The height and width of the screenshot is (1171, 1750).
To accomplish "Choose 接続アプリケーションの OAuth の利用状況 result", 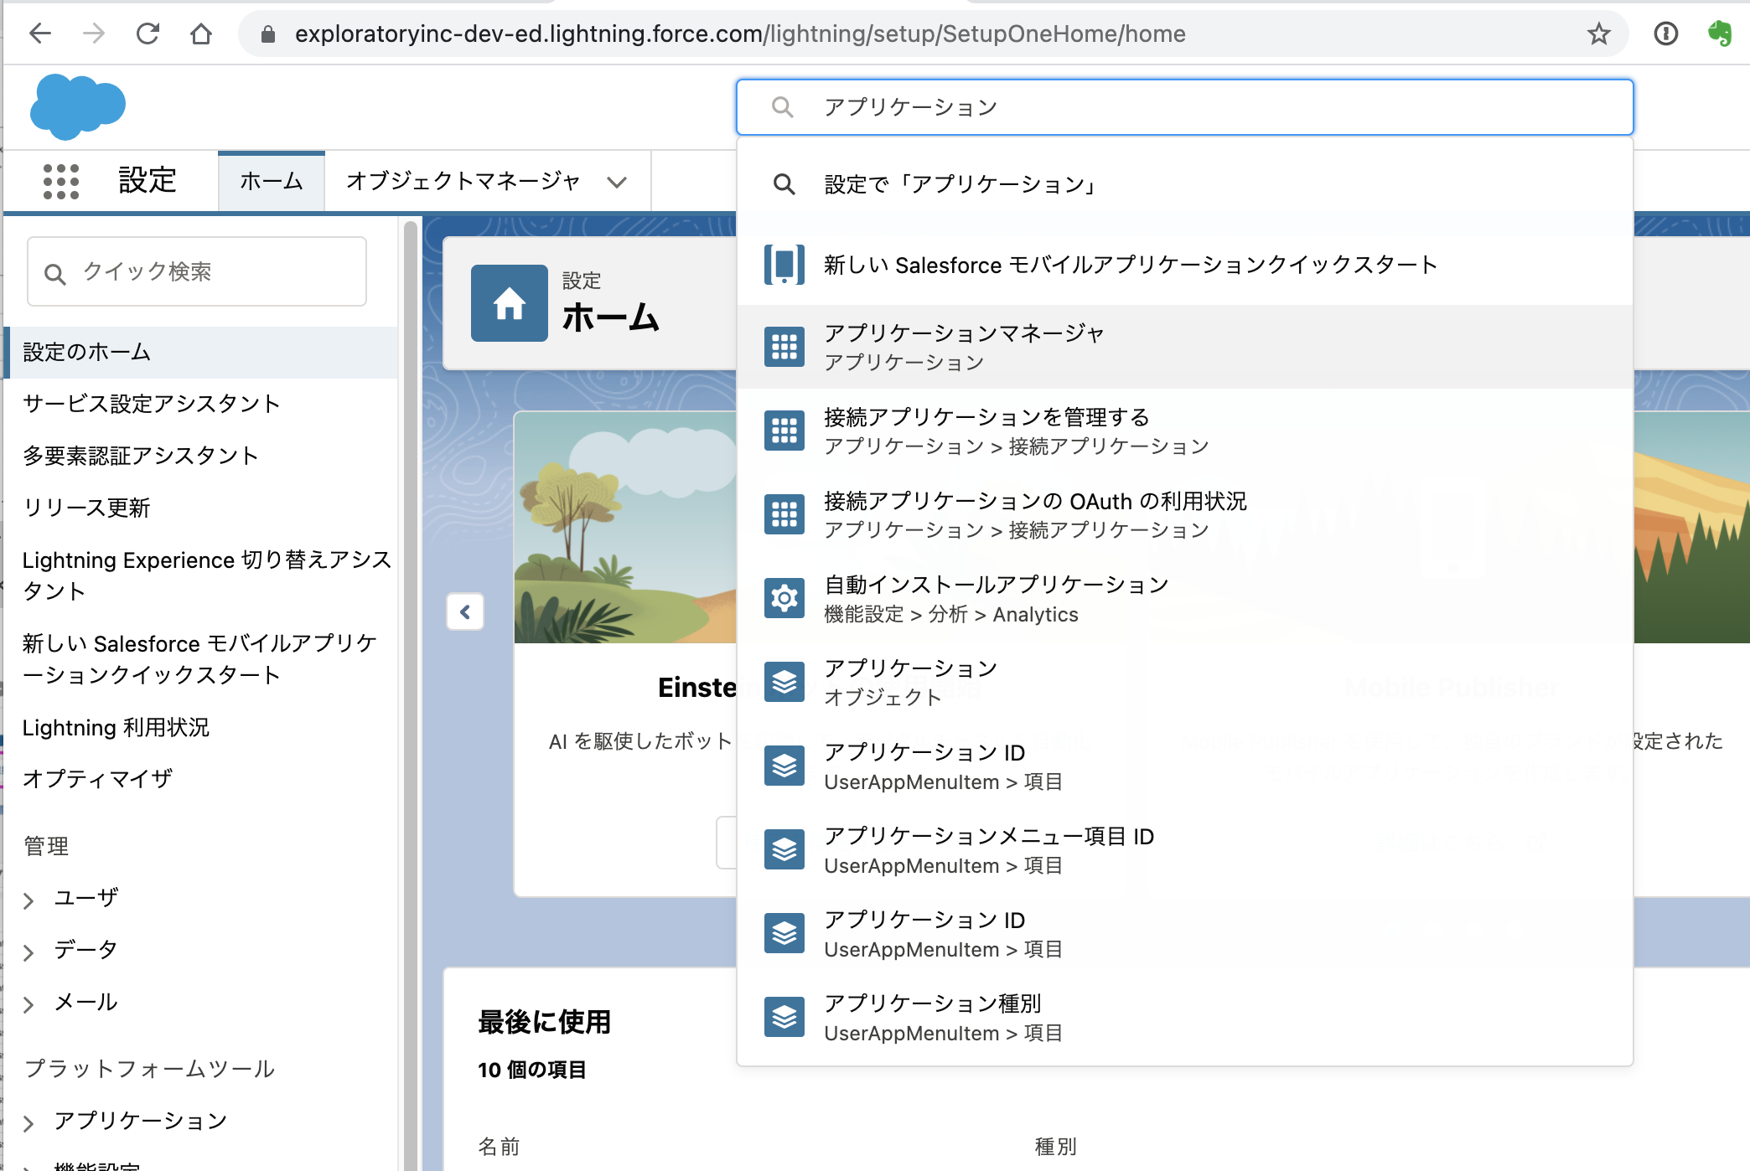I will [1185, 514].
